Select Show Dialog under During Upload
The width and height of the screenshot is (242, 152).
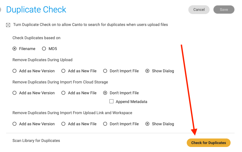pyautogui.click(x=147, y=71)
